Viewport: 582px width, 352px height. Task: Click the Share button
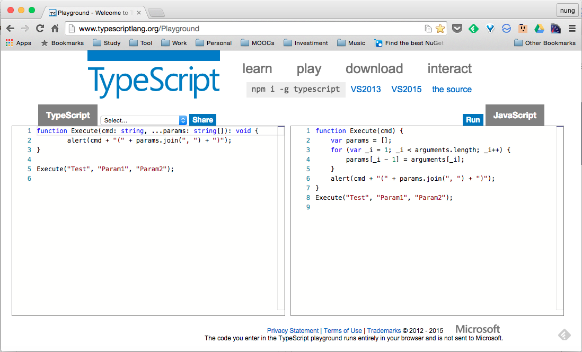pyautogui.click(x=202, y=120)
